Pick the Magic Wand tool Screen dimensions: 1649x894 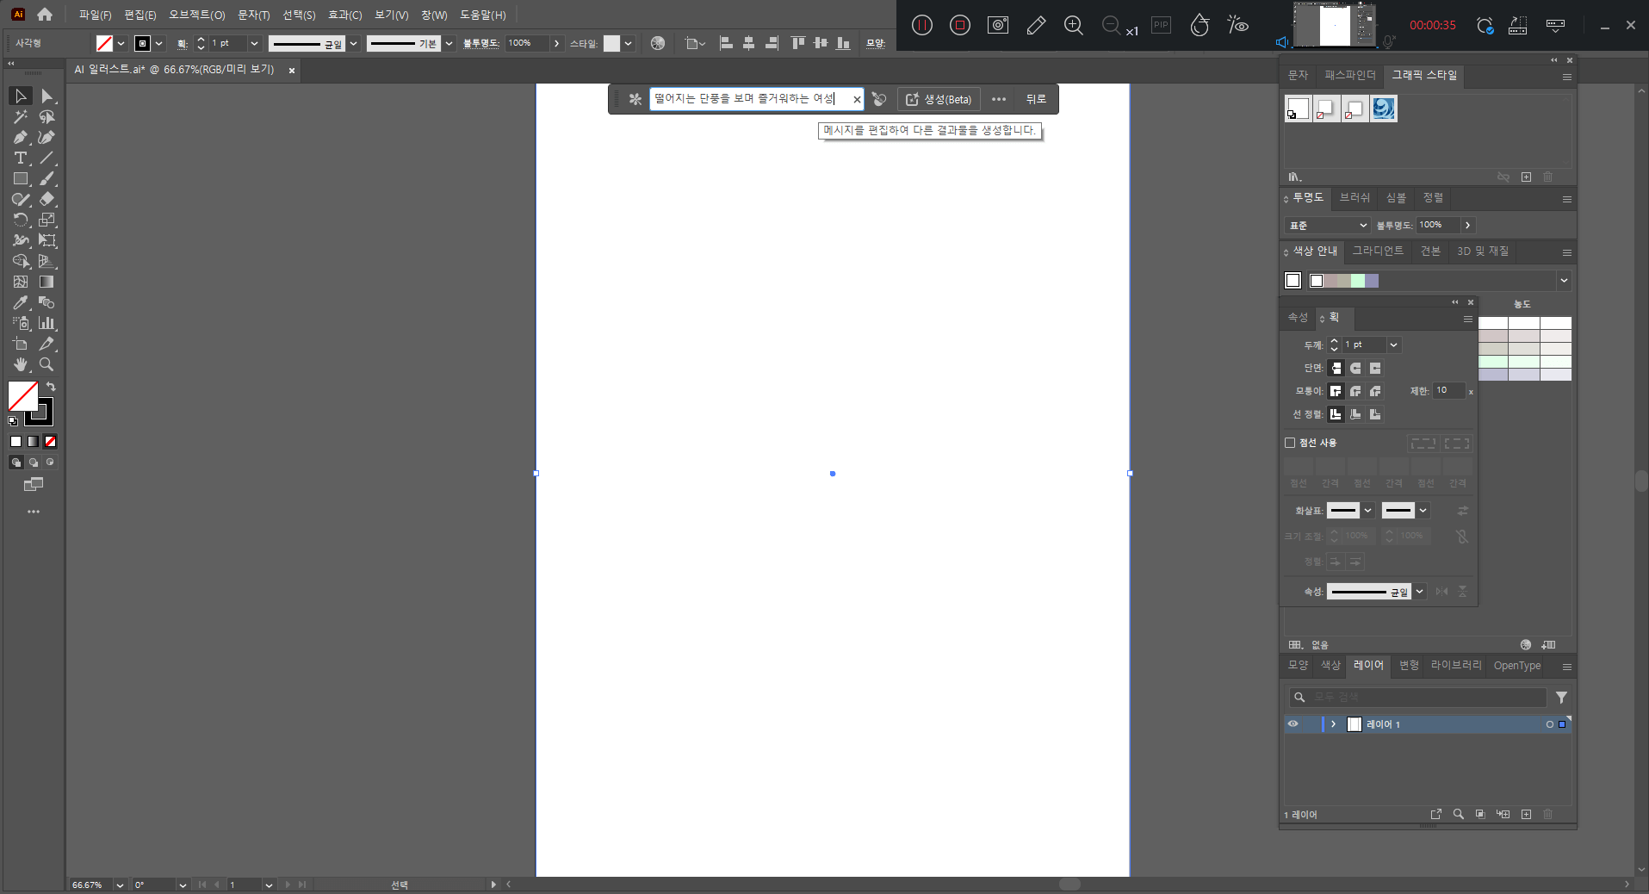(21, 116)
